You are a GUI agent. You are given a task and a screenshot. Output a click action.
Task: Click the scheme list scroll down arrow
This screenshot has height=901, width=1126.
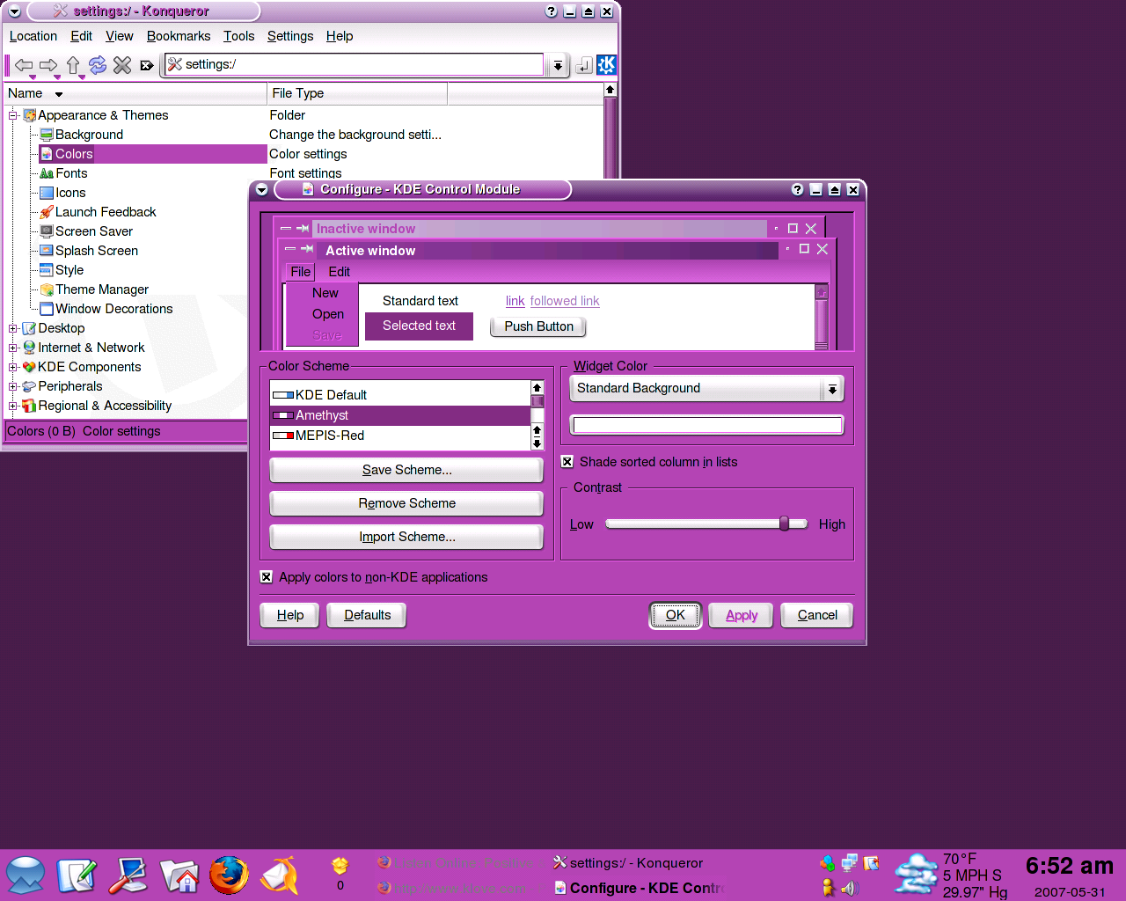(x=537, y=443)
